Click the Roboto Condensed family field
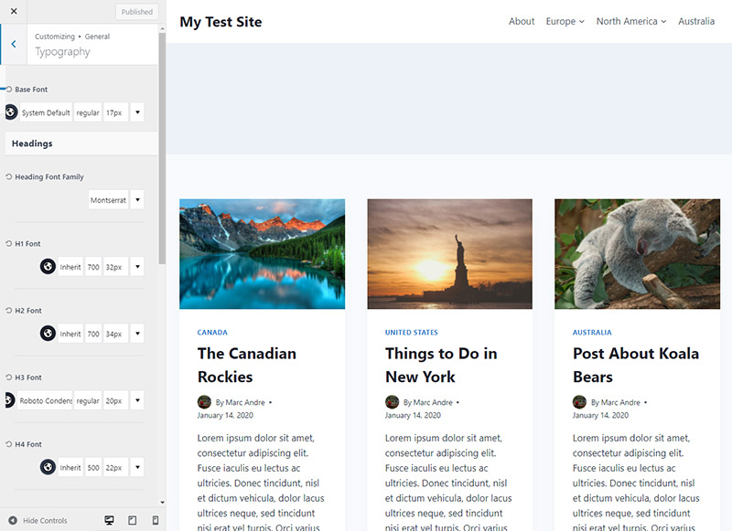The width and height of the screenshot is (732, 531). (45, 400)
